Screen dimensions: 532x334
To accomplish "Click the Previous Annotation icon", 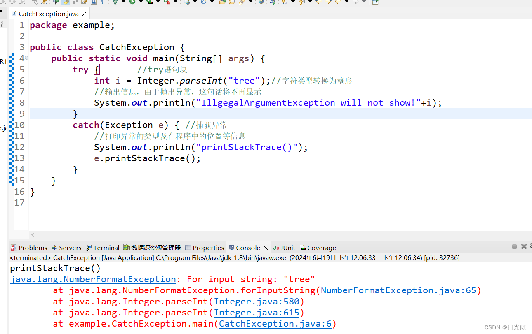I will point(301,2).
